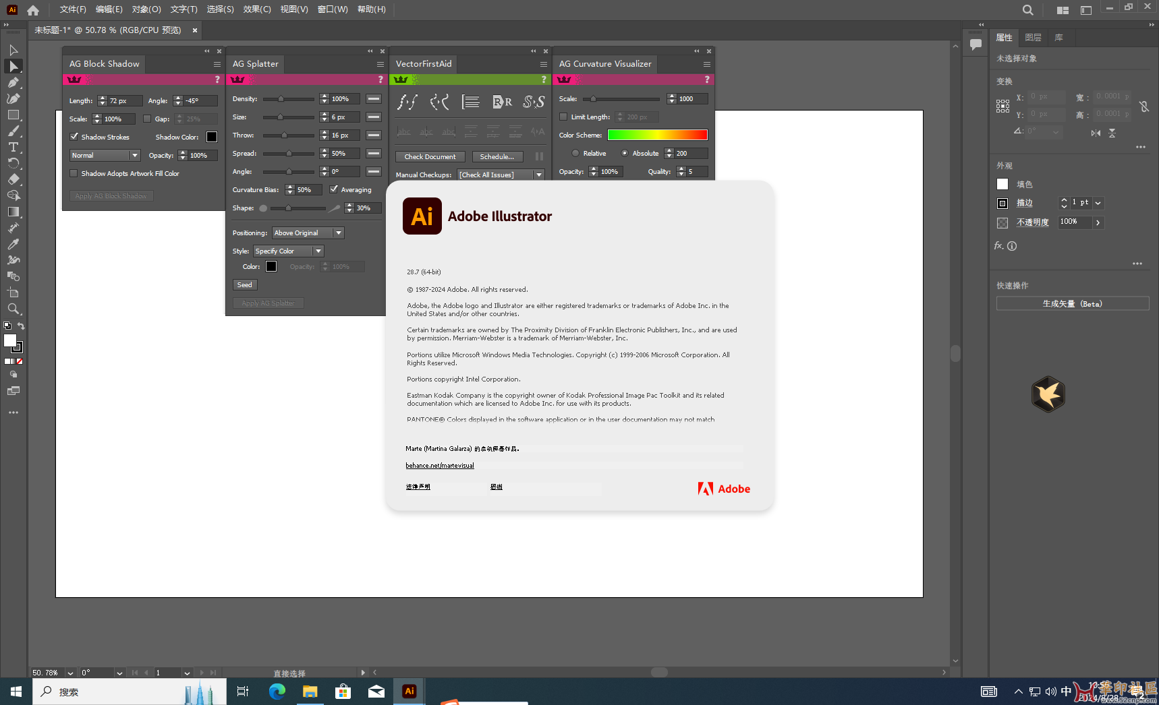This screenshot has width=1159, height=705.
Task: Click the Density slider in AG Splatter
Action: (289, 99)
